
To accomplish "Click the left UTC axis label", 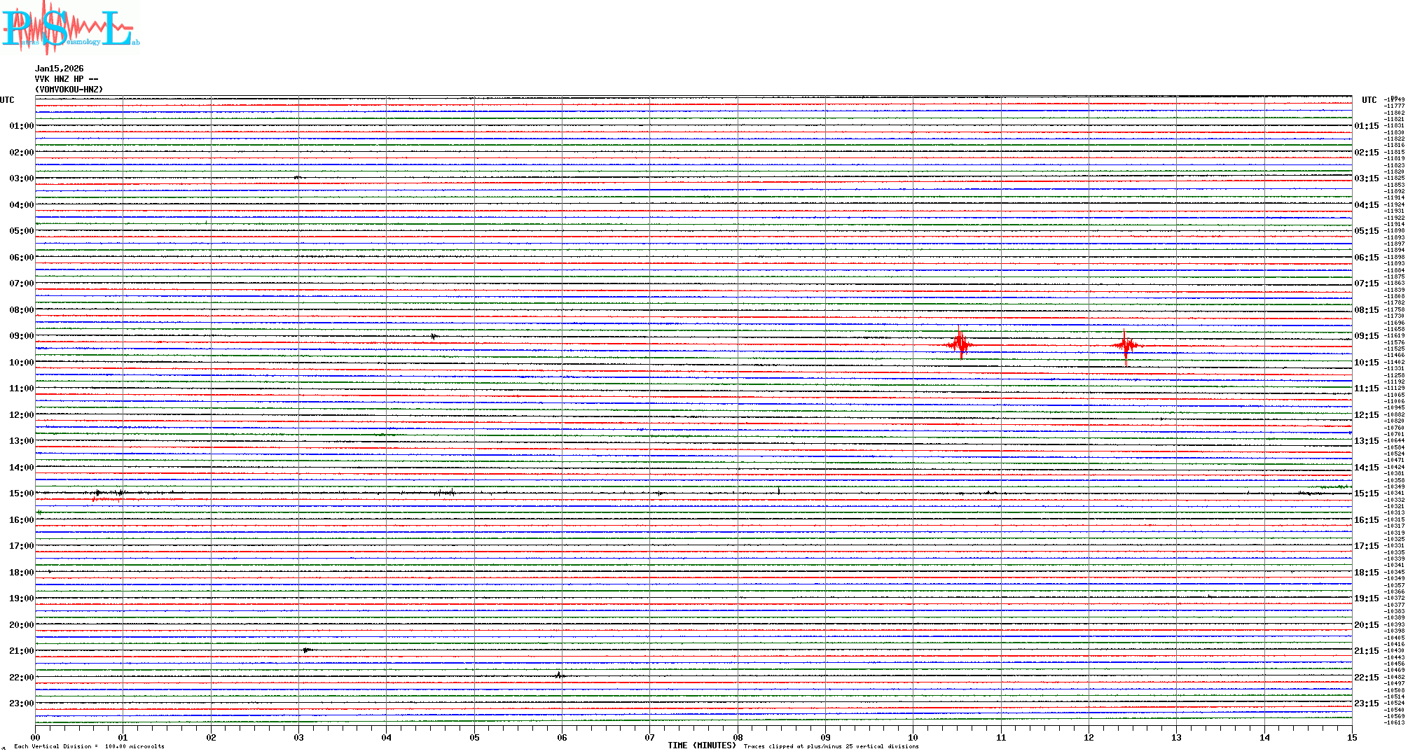I will tap(7, 100).
